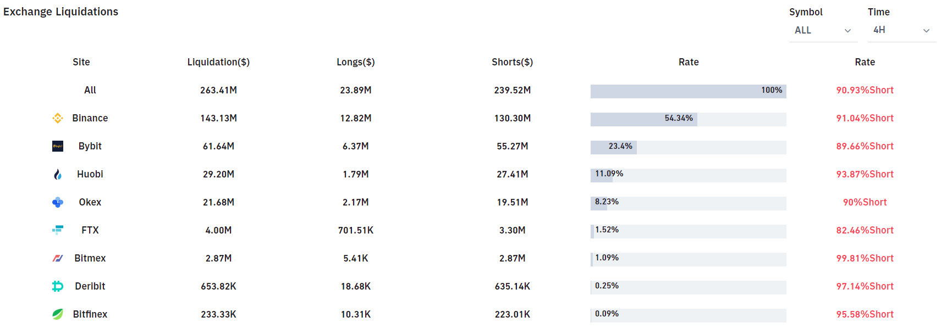Sort by the Shorts($) column header
This screenshot has width=947, height=328.
(512, 62)
